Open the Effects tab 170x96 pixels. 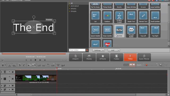[103, 57]
